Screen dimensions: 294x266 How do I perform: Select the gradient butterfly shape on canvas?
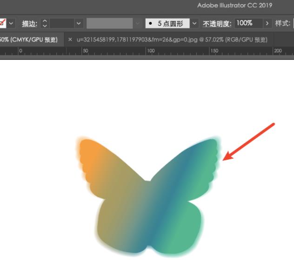148,196
